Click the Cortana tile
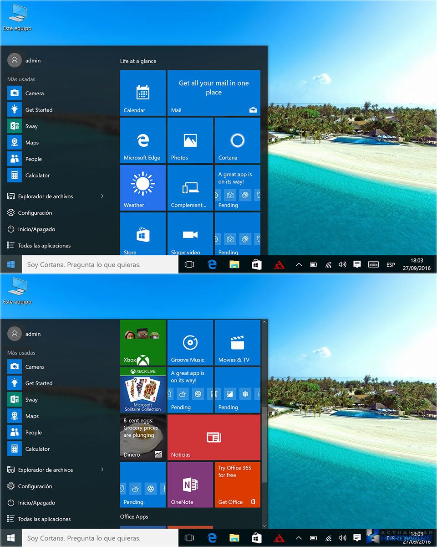This screenshot has height=547, width=437. tap(237, 140)
